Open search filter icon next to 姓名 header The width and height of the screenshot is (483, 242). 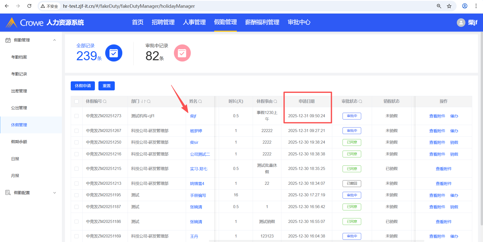(200, 101)
